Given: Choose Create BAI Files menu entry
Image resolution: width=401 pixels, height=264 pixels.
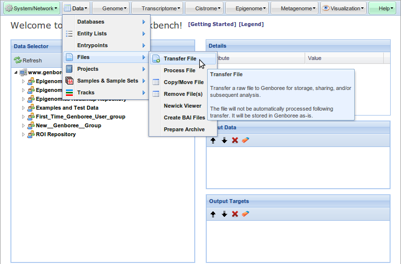Looking at the screenshot, I should coord(184,117).
